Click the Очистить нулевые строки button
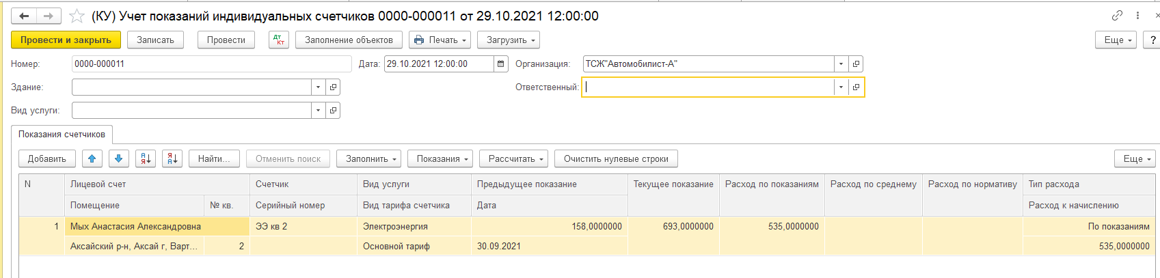Image resolution: width=1160 pixels, height=278 pixels. coord(616,159)
